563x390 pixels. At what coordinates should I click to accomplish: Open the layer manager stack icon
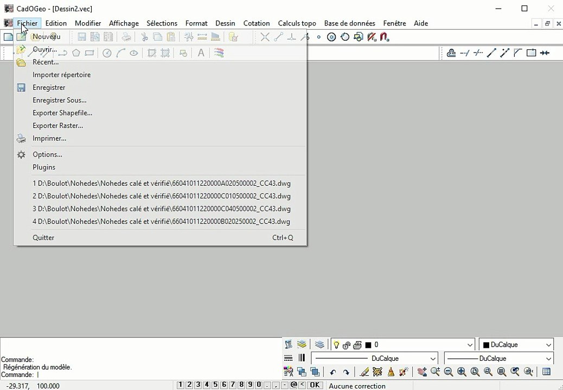pyautogui.click(x=302, y=344)
